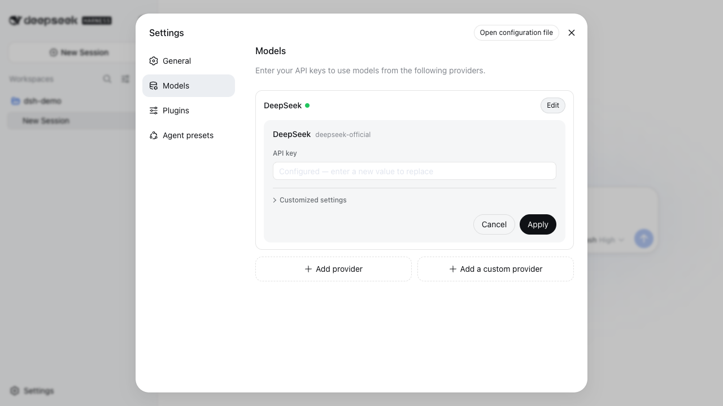723x406 pixels.
Task: Focus the API key input field
Action: click(x=415, y=171)
